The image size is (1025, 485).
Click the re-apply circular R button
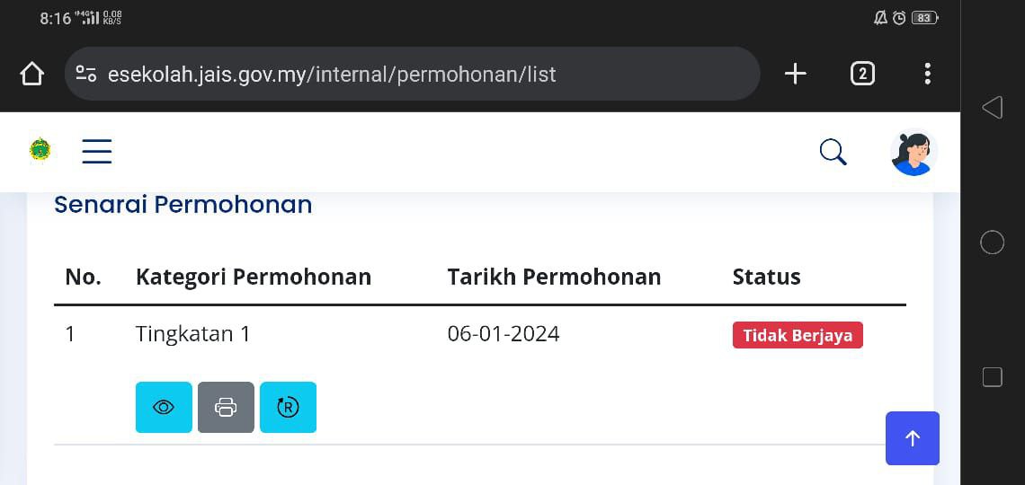[x=288, y=408]
